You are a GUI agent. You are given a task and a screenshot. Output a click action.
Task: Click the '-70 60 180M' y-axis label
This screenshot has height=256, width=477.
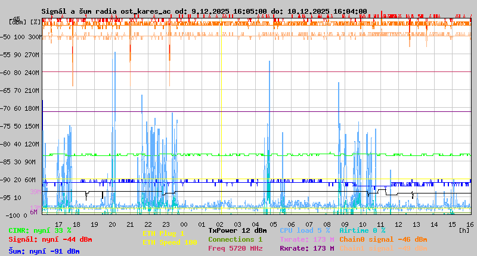[x=20, y=108]
